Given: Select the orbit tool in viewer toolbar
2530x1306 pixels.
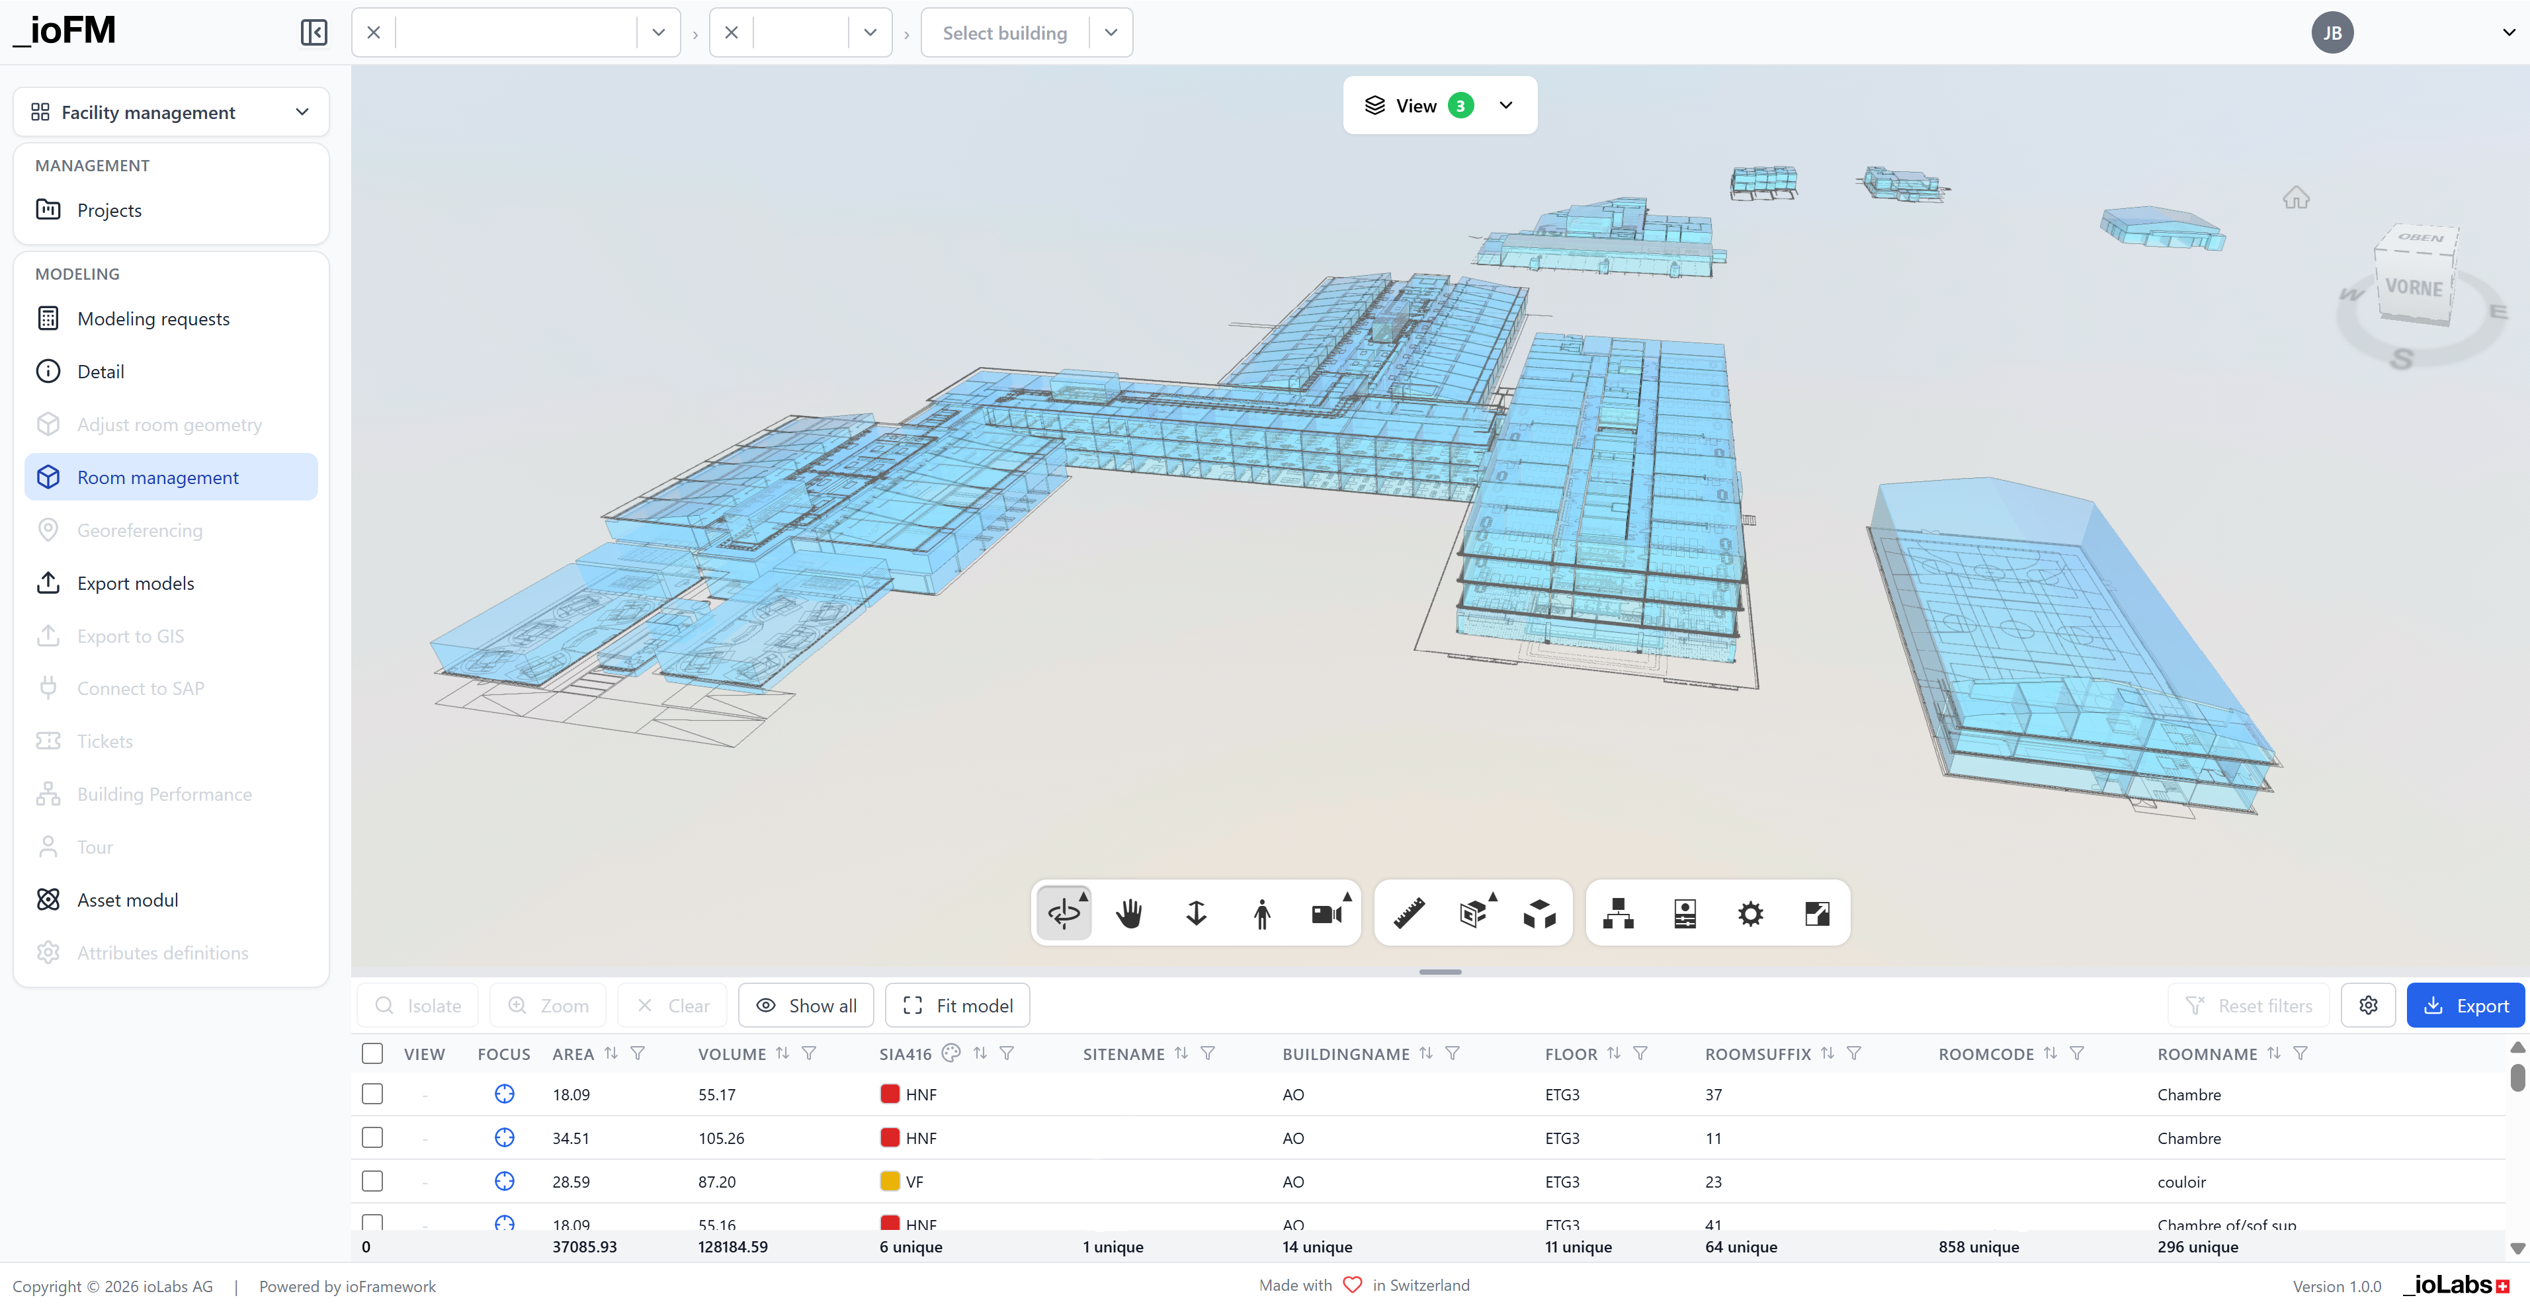Looking at the screenshot, I should [1064, 913].
